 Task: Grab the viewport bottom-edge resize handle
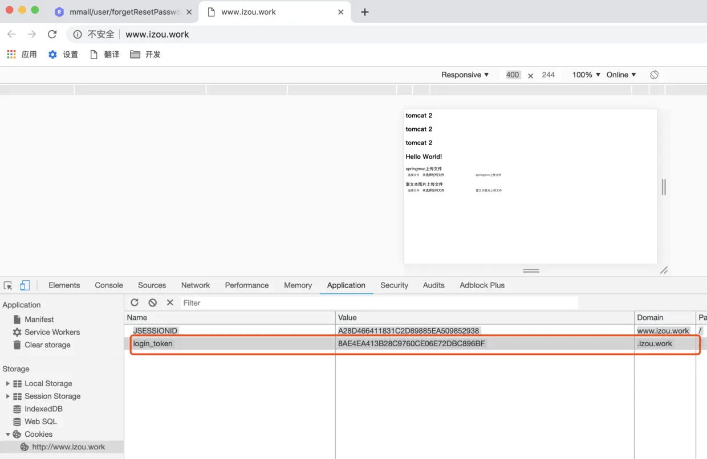tap(531, 271)
